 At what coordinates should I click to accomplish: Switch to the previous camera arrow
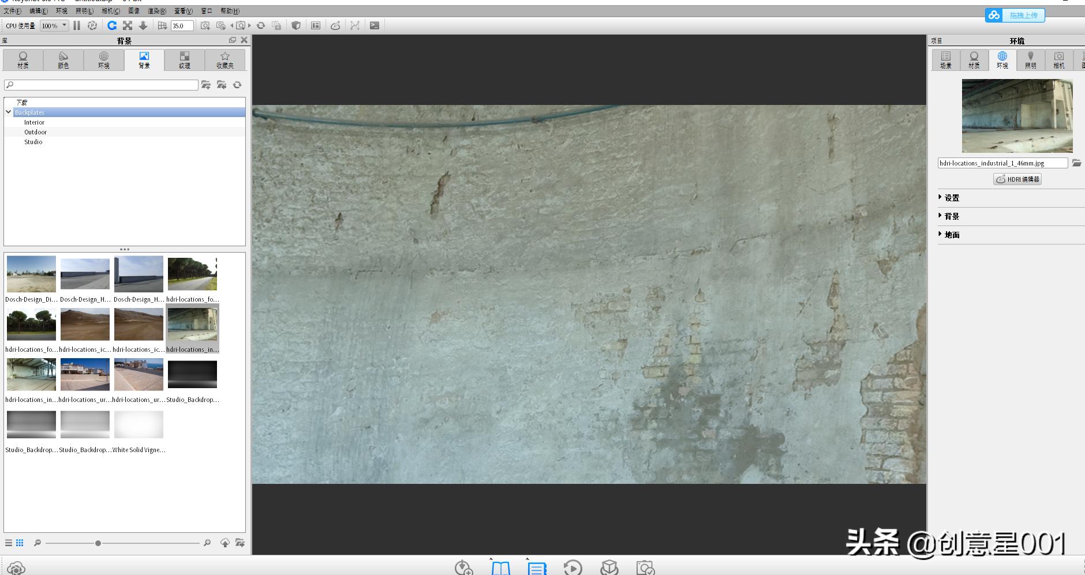[x=232, y=25]
